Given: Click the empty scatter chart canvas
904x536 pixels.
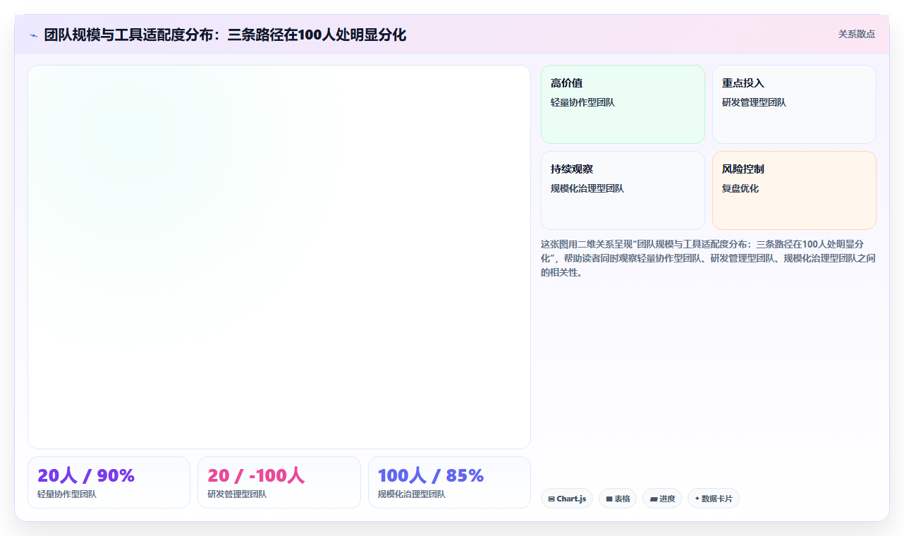Looking at the screenshot, I should click(x=279, y=257).
